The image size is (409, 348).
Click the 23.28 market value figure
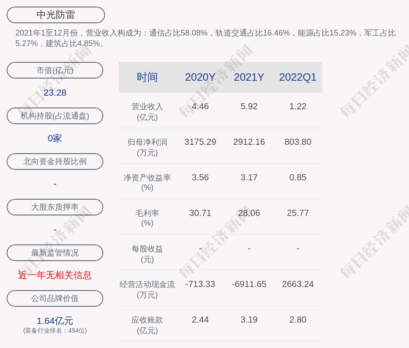coord(55,93)
